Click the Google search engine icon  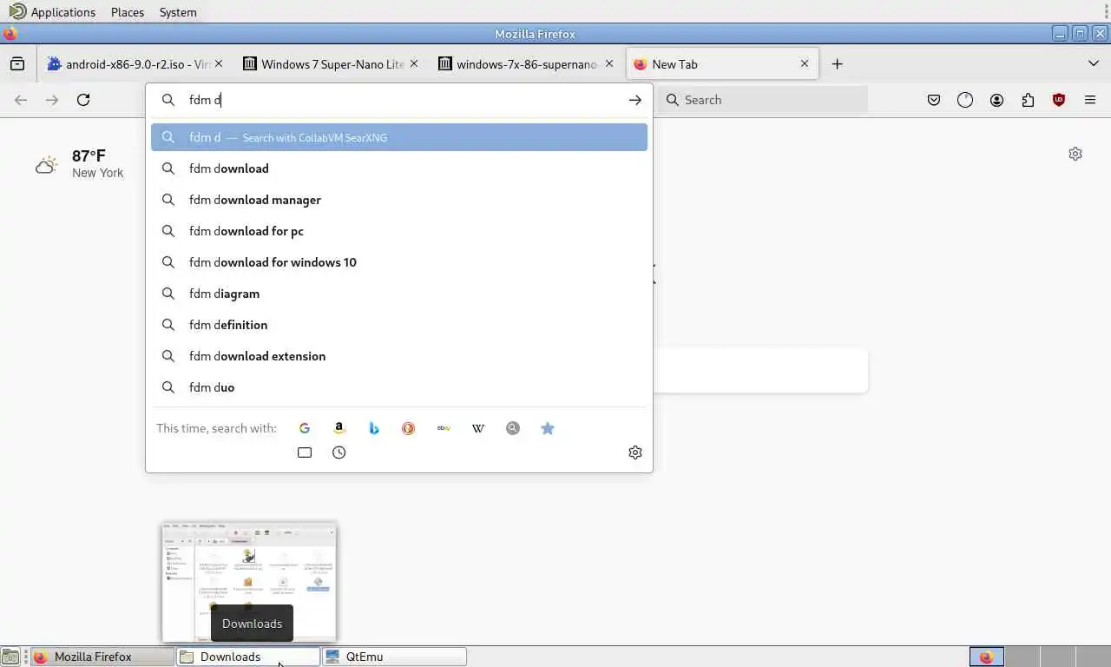pos(305,428)
